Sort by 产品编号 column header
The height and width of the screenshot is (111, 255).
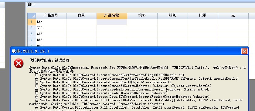51,16
